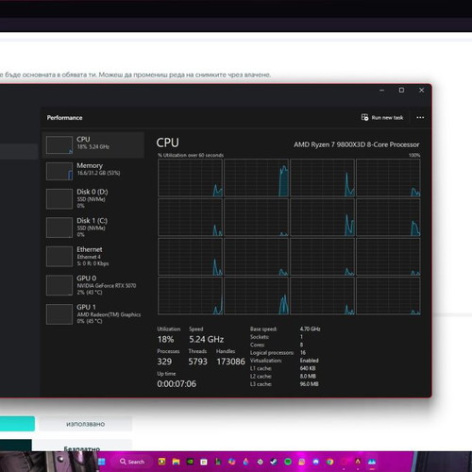Select GPU 1 AMD Radeon Graphics
This screenshot has height=472, width=472.
(93, 313)
